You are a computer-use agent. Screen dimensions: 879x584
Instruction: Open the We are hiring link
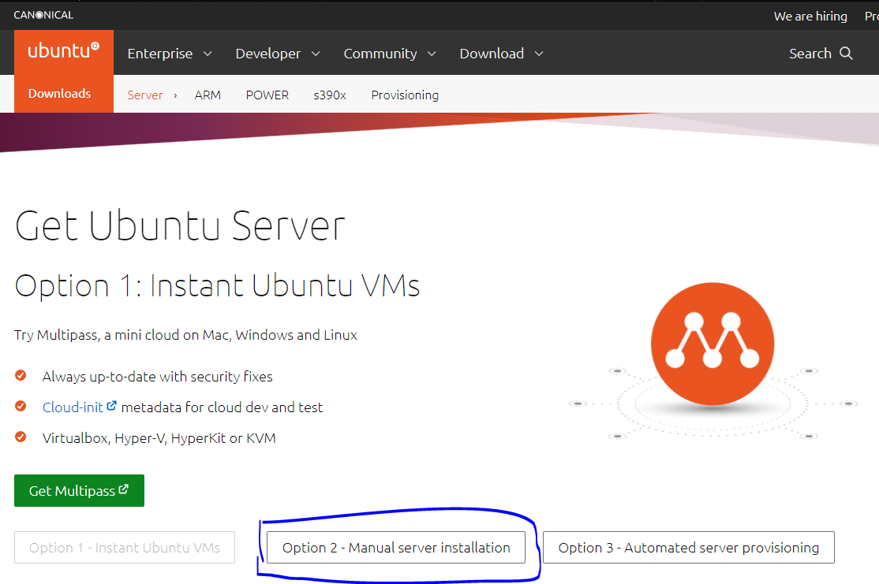(810, 17)
